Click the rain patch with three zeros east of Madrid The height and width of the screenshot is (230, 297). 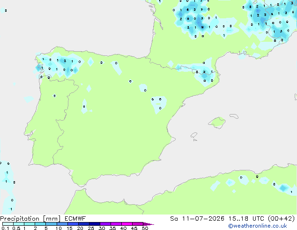159,104
